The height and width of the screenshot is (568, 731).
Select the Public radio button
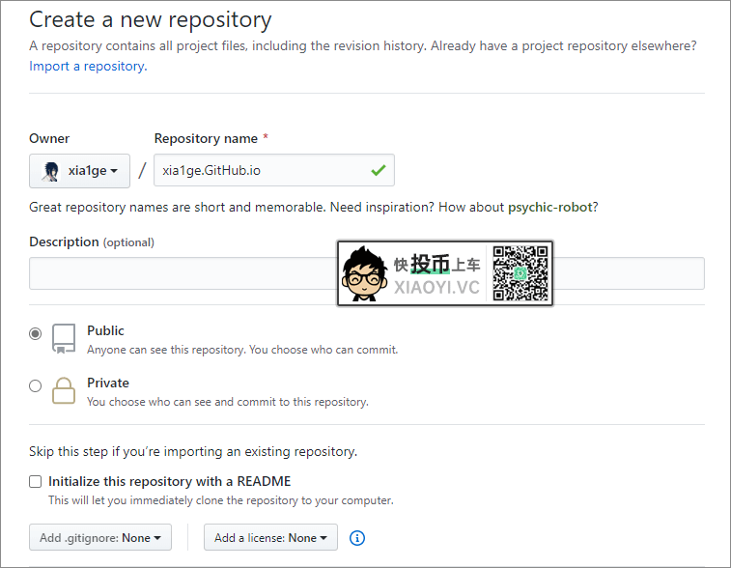tap(36, 333)
